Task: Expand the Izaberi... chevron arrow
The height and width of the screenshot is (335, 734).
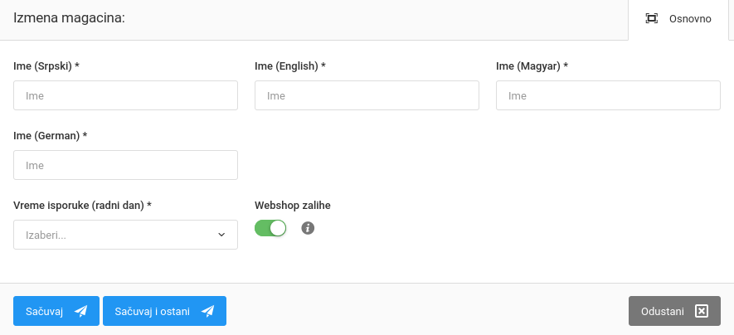Action: coord(221,235)
